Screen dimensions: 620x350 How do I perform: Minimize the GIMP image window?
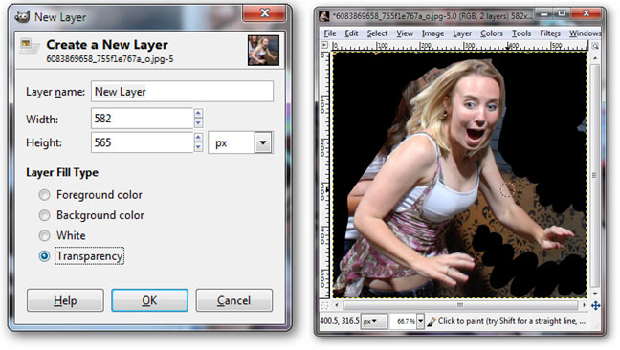pyautogui.click(x=544, y=14)
